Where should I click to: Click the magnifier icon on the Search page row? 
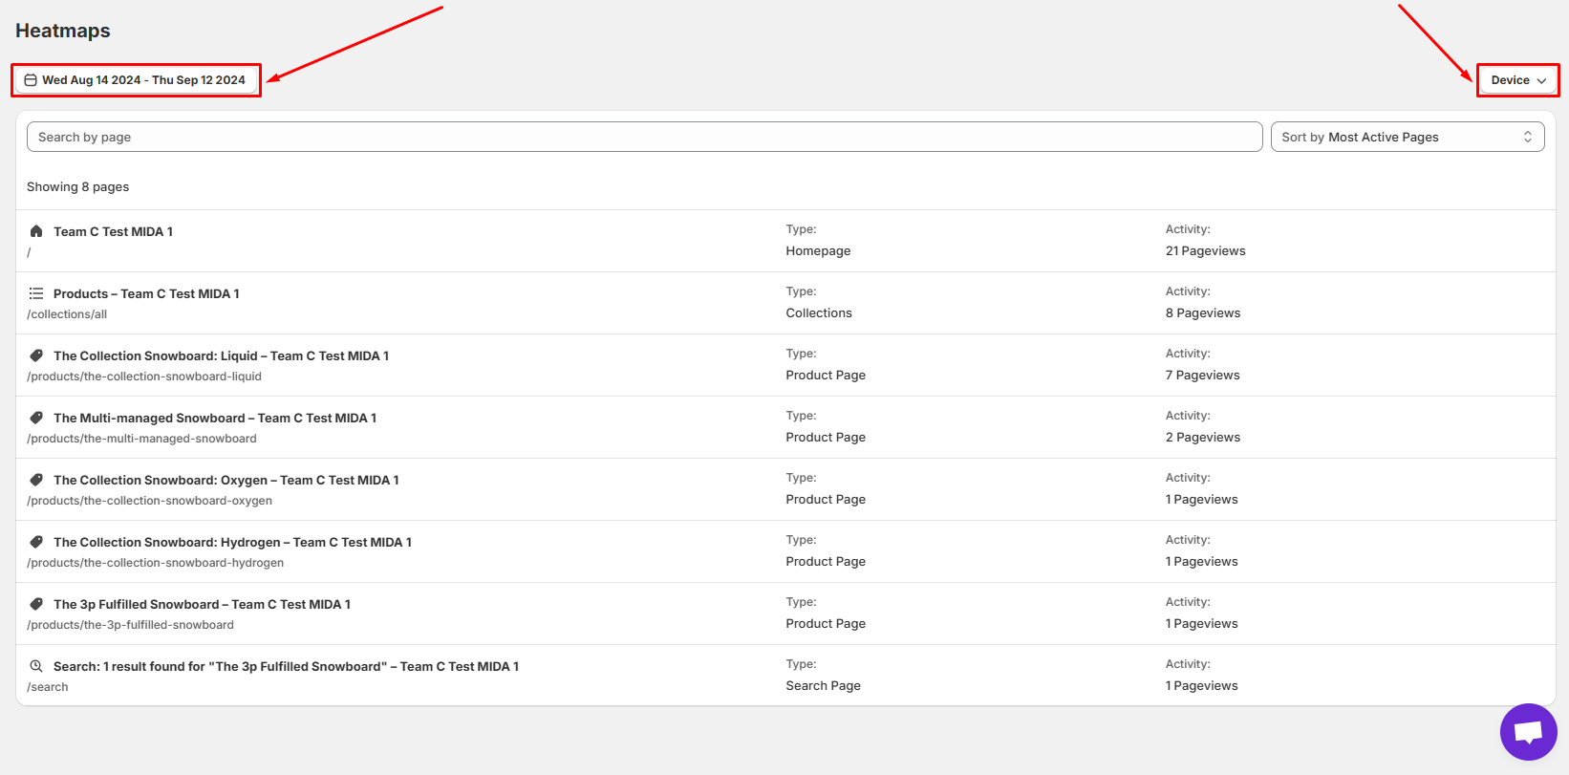[36, 666]
